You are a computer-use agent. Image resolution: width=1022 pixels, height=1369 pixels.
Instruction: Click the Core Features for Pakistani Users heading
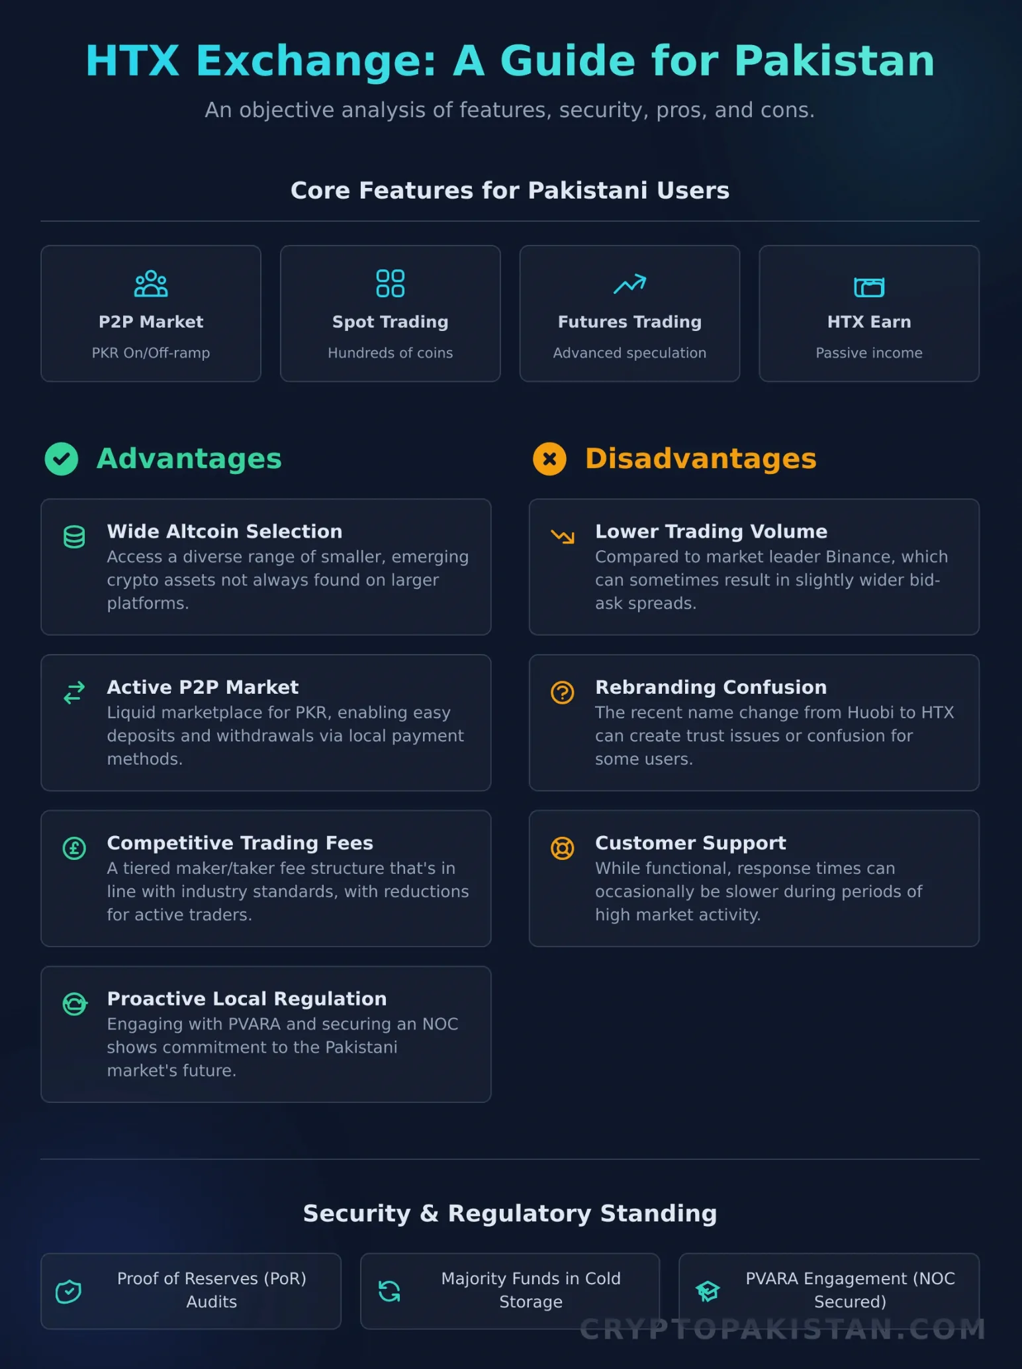[x=510, y=191]
